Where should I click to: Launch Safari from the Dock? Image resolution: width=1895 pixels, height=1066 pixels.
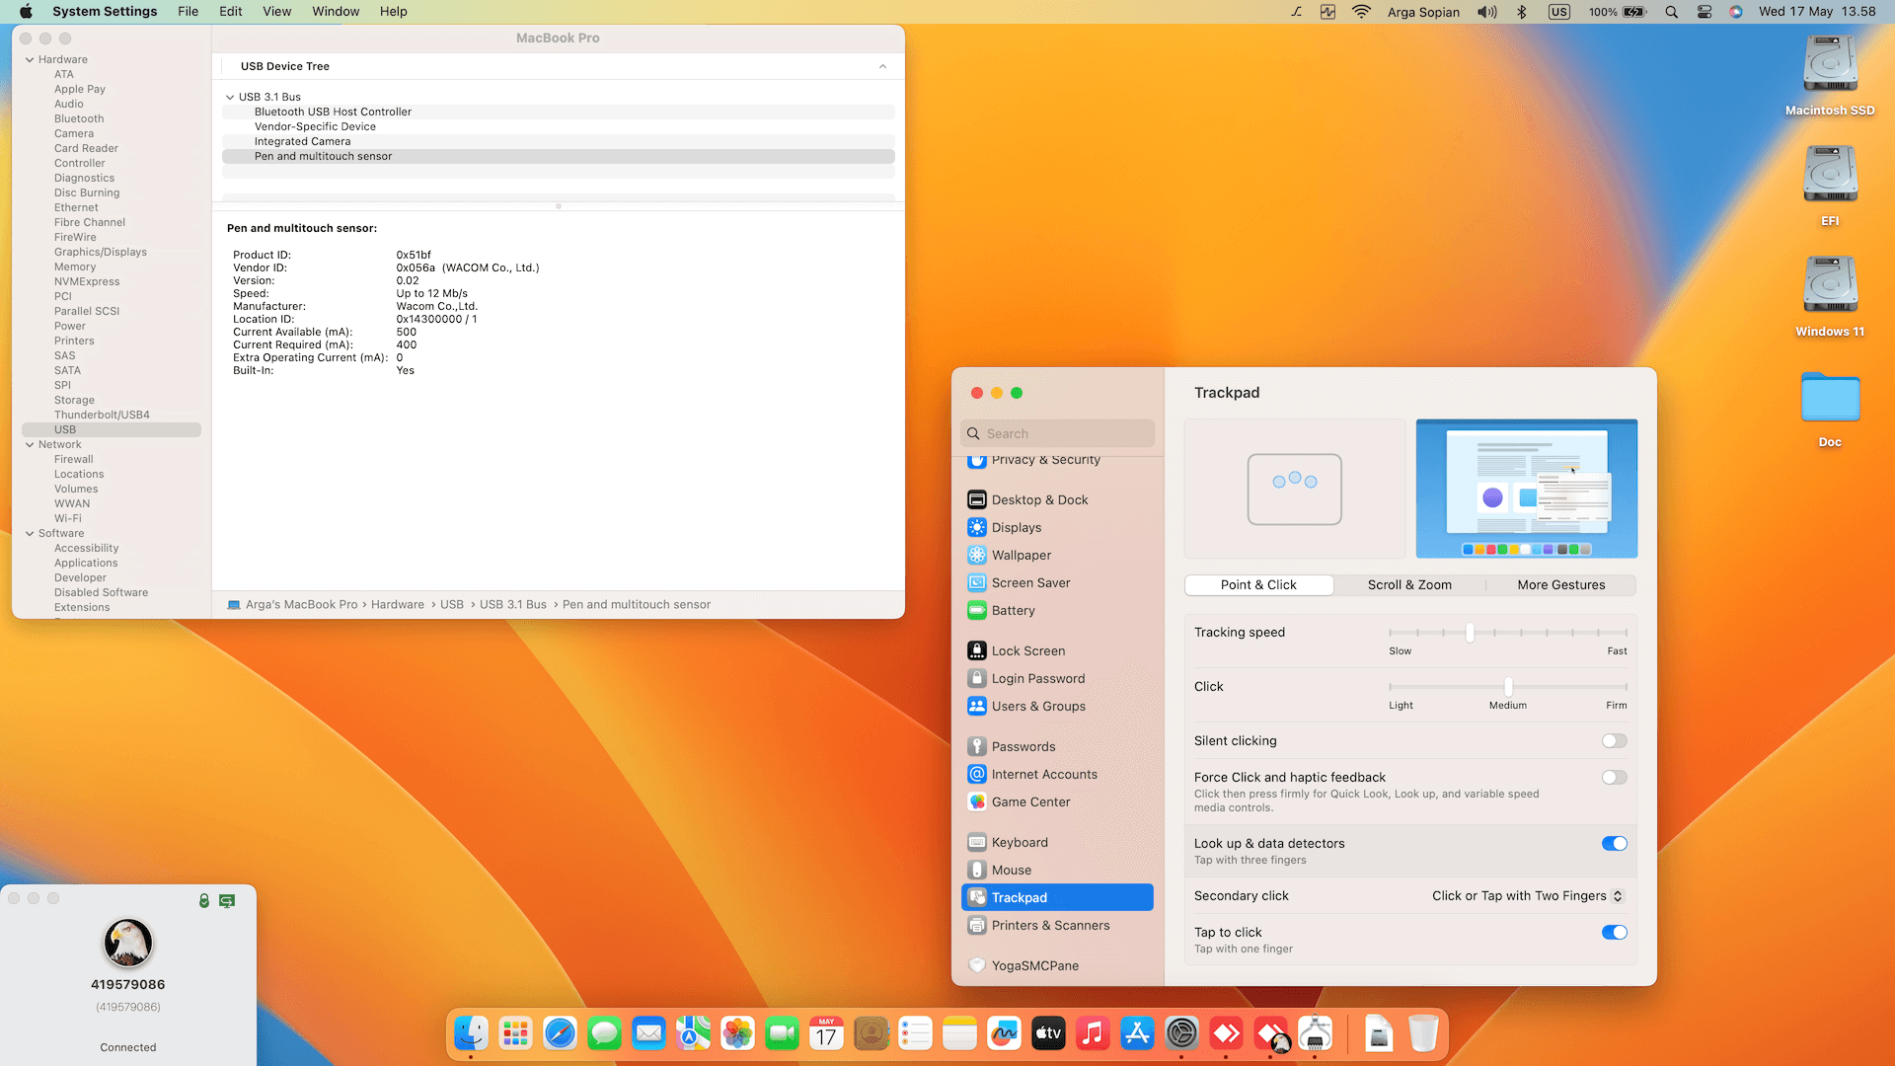click(x=560, y=1033)
